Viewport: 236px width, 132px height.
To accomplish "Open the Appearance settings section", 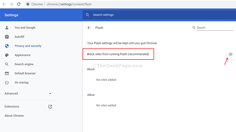I will pyautogui.click(x=23, y=55).
